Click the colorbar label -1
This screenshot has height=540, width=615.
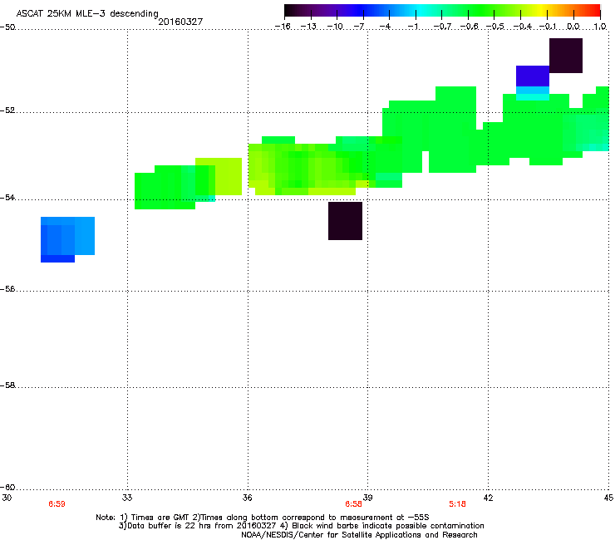click(412, 27)
